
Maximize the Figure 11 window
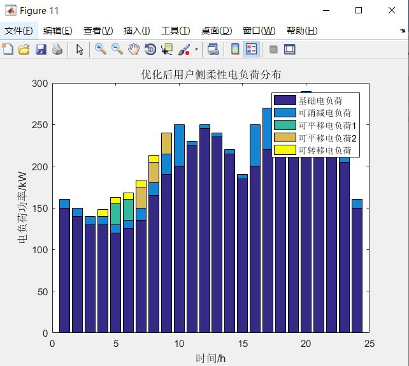coord(359,10)
